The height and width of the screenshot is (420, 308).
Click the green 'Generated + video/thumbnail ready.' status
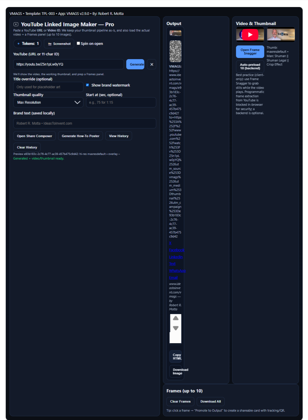(x=39, y=159)
